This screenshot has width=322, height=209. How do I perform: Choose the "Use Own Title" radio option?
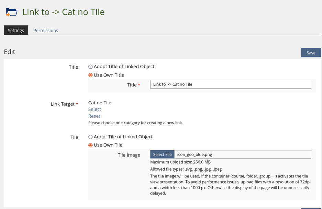coord(91,75)
